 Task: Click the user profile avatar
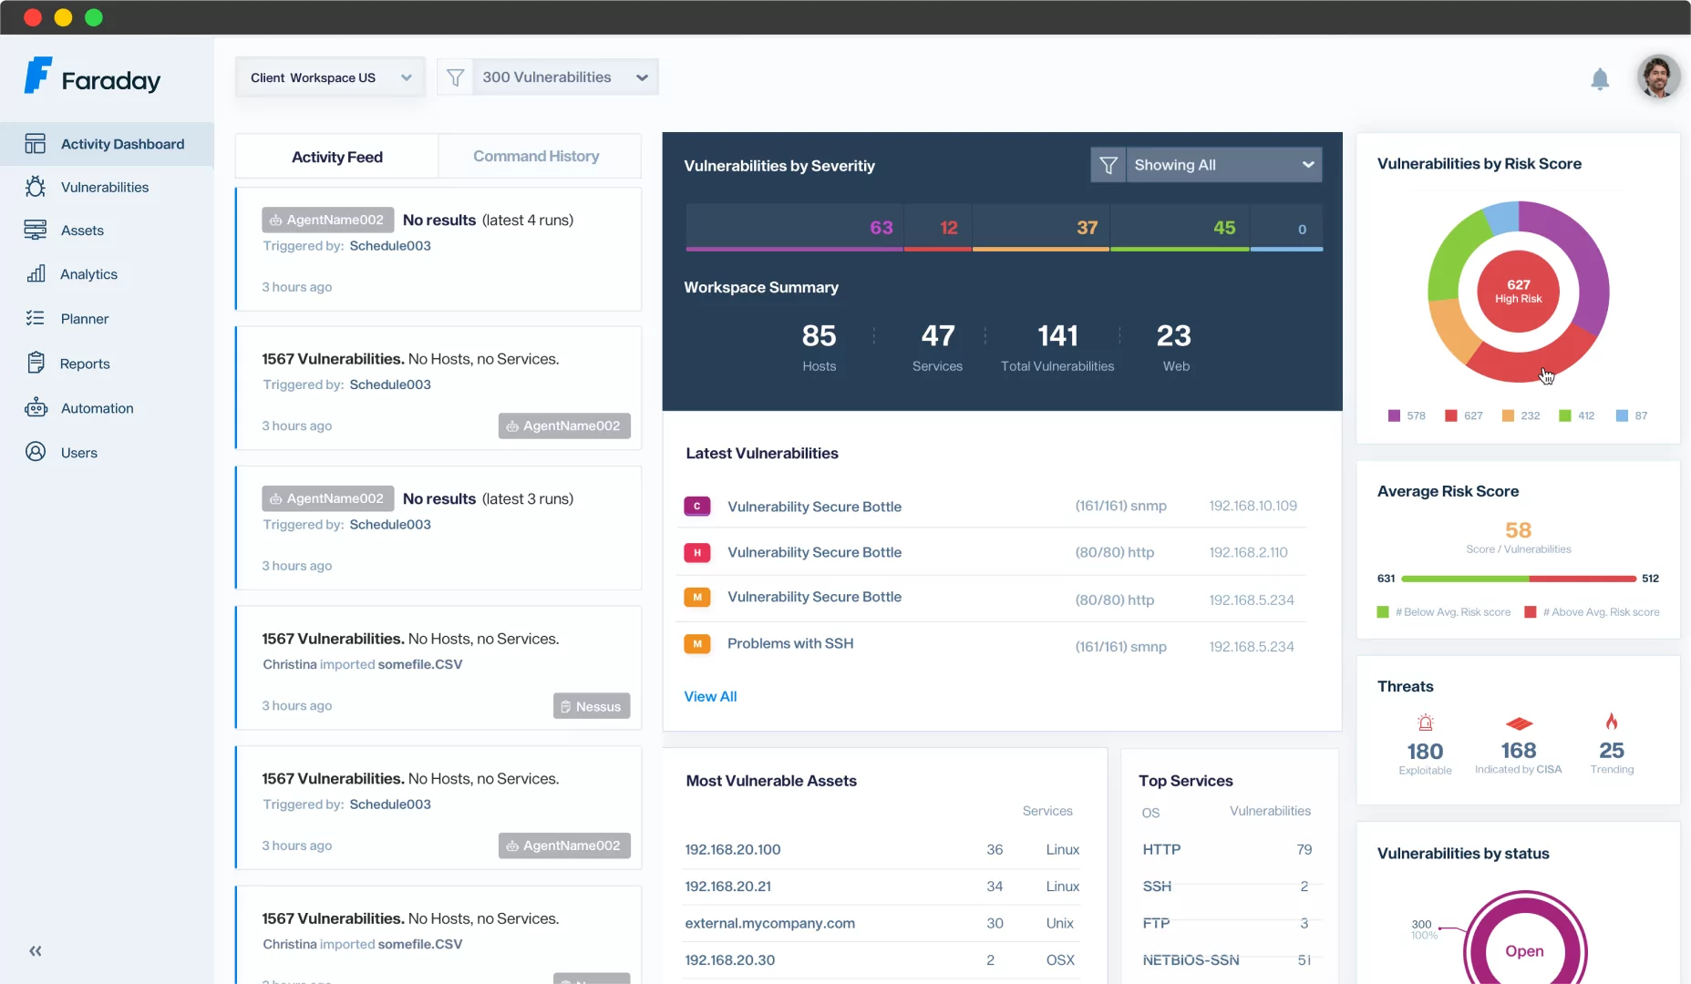[x=1657, y=77]
